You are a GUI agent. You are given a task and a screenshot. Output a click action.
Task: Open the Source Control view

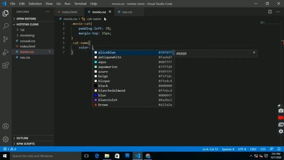[x=6, y=39]
